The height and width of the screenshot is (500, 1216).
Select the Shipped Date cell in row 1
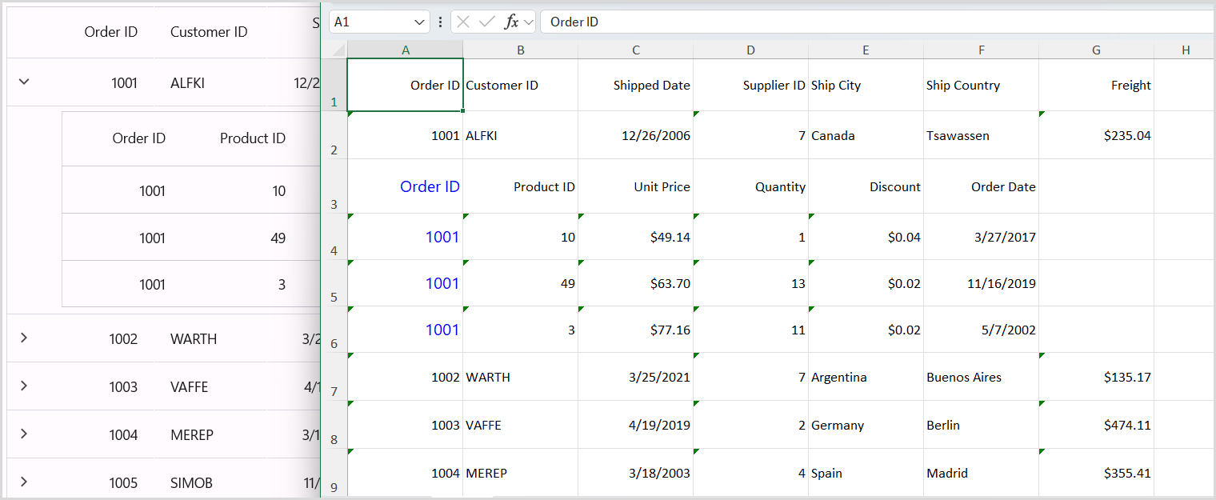pos(636,85)
